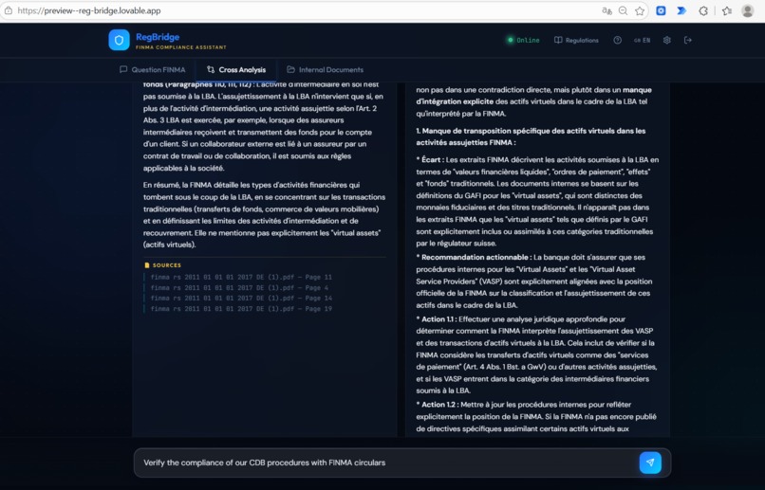The image size is (765, 490).
Task: Click the 'Recommandation actionnable' bold heading
Action: click(x=476, y=257)
